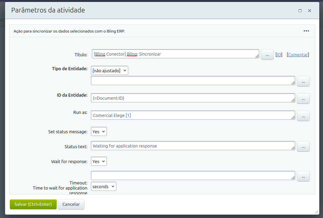The height and width of the screenshot is (218, 323).
Task: Click the ID link beside Título
Action: pos(279,55)
